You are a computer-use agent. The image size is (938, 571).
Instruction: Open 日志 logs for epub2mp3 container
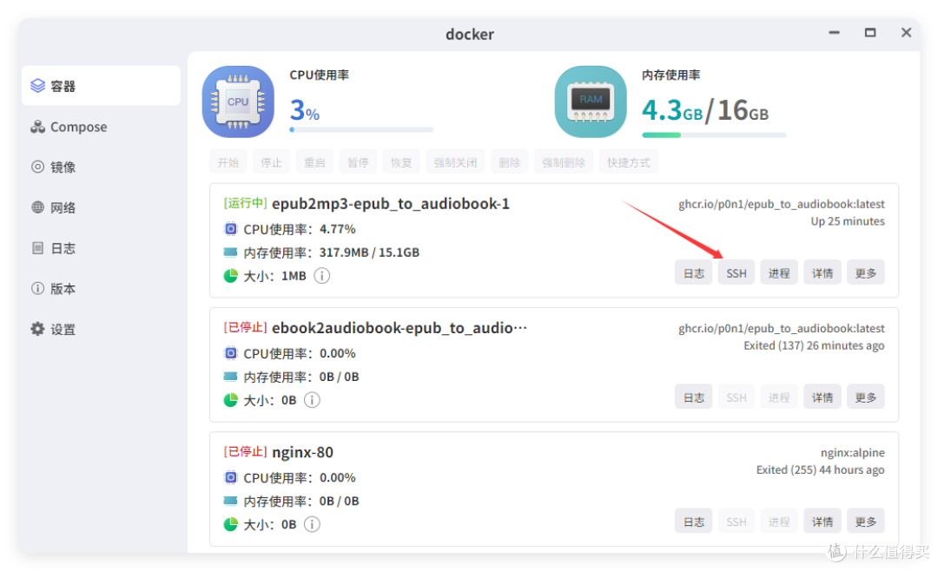[x=693, y=272]
